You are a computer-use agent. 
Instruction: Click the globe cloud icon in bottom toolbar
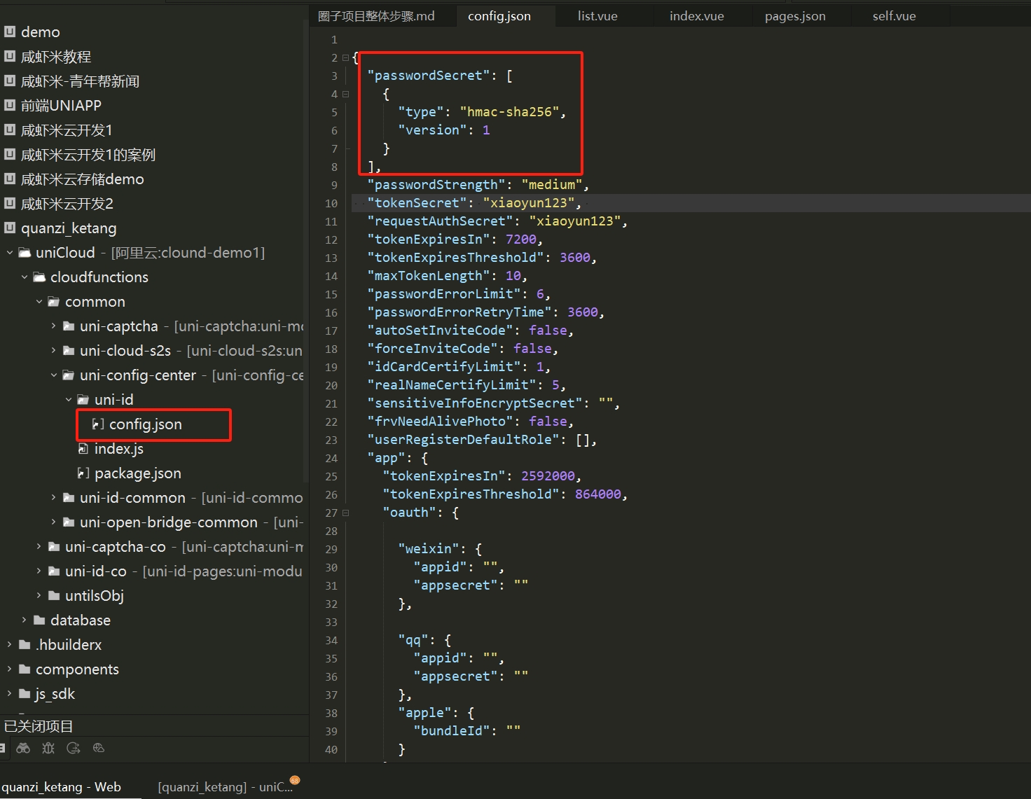coord(99,748)
